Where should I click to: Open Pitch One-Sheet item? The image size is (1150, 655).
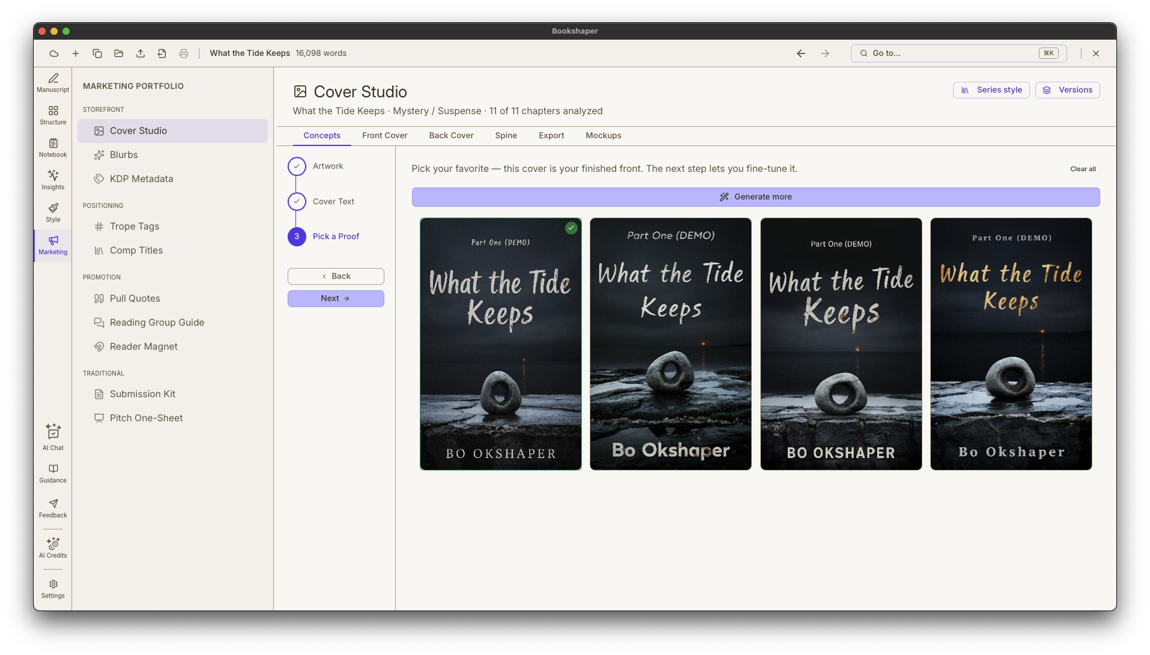click(172, 418)
